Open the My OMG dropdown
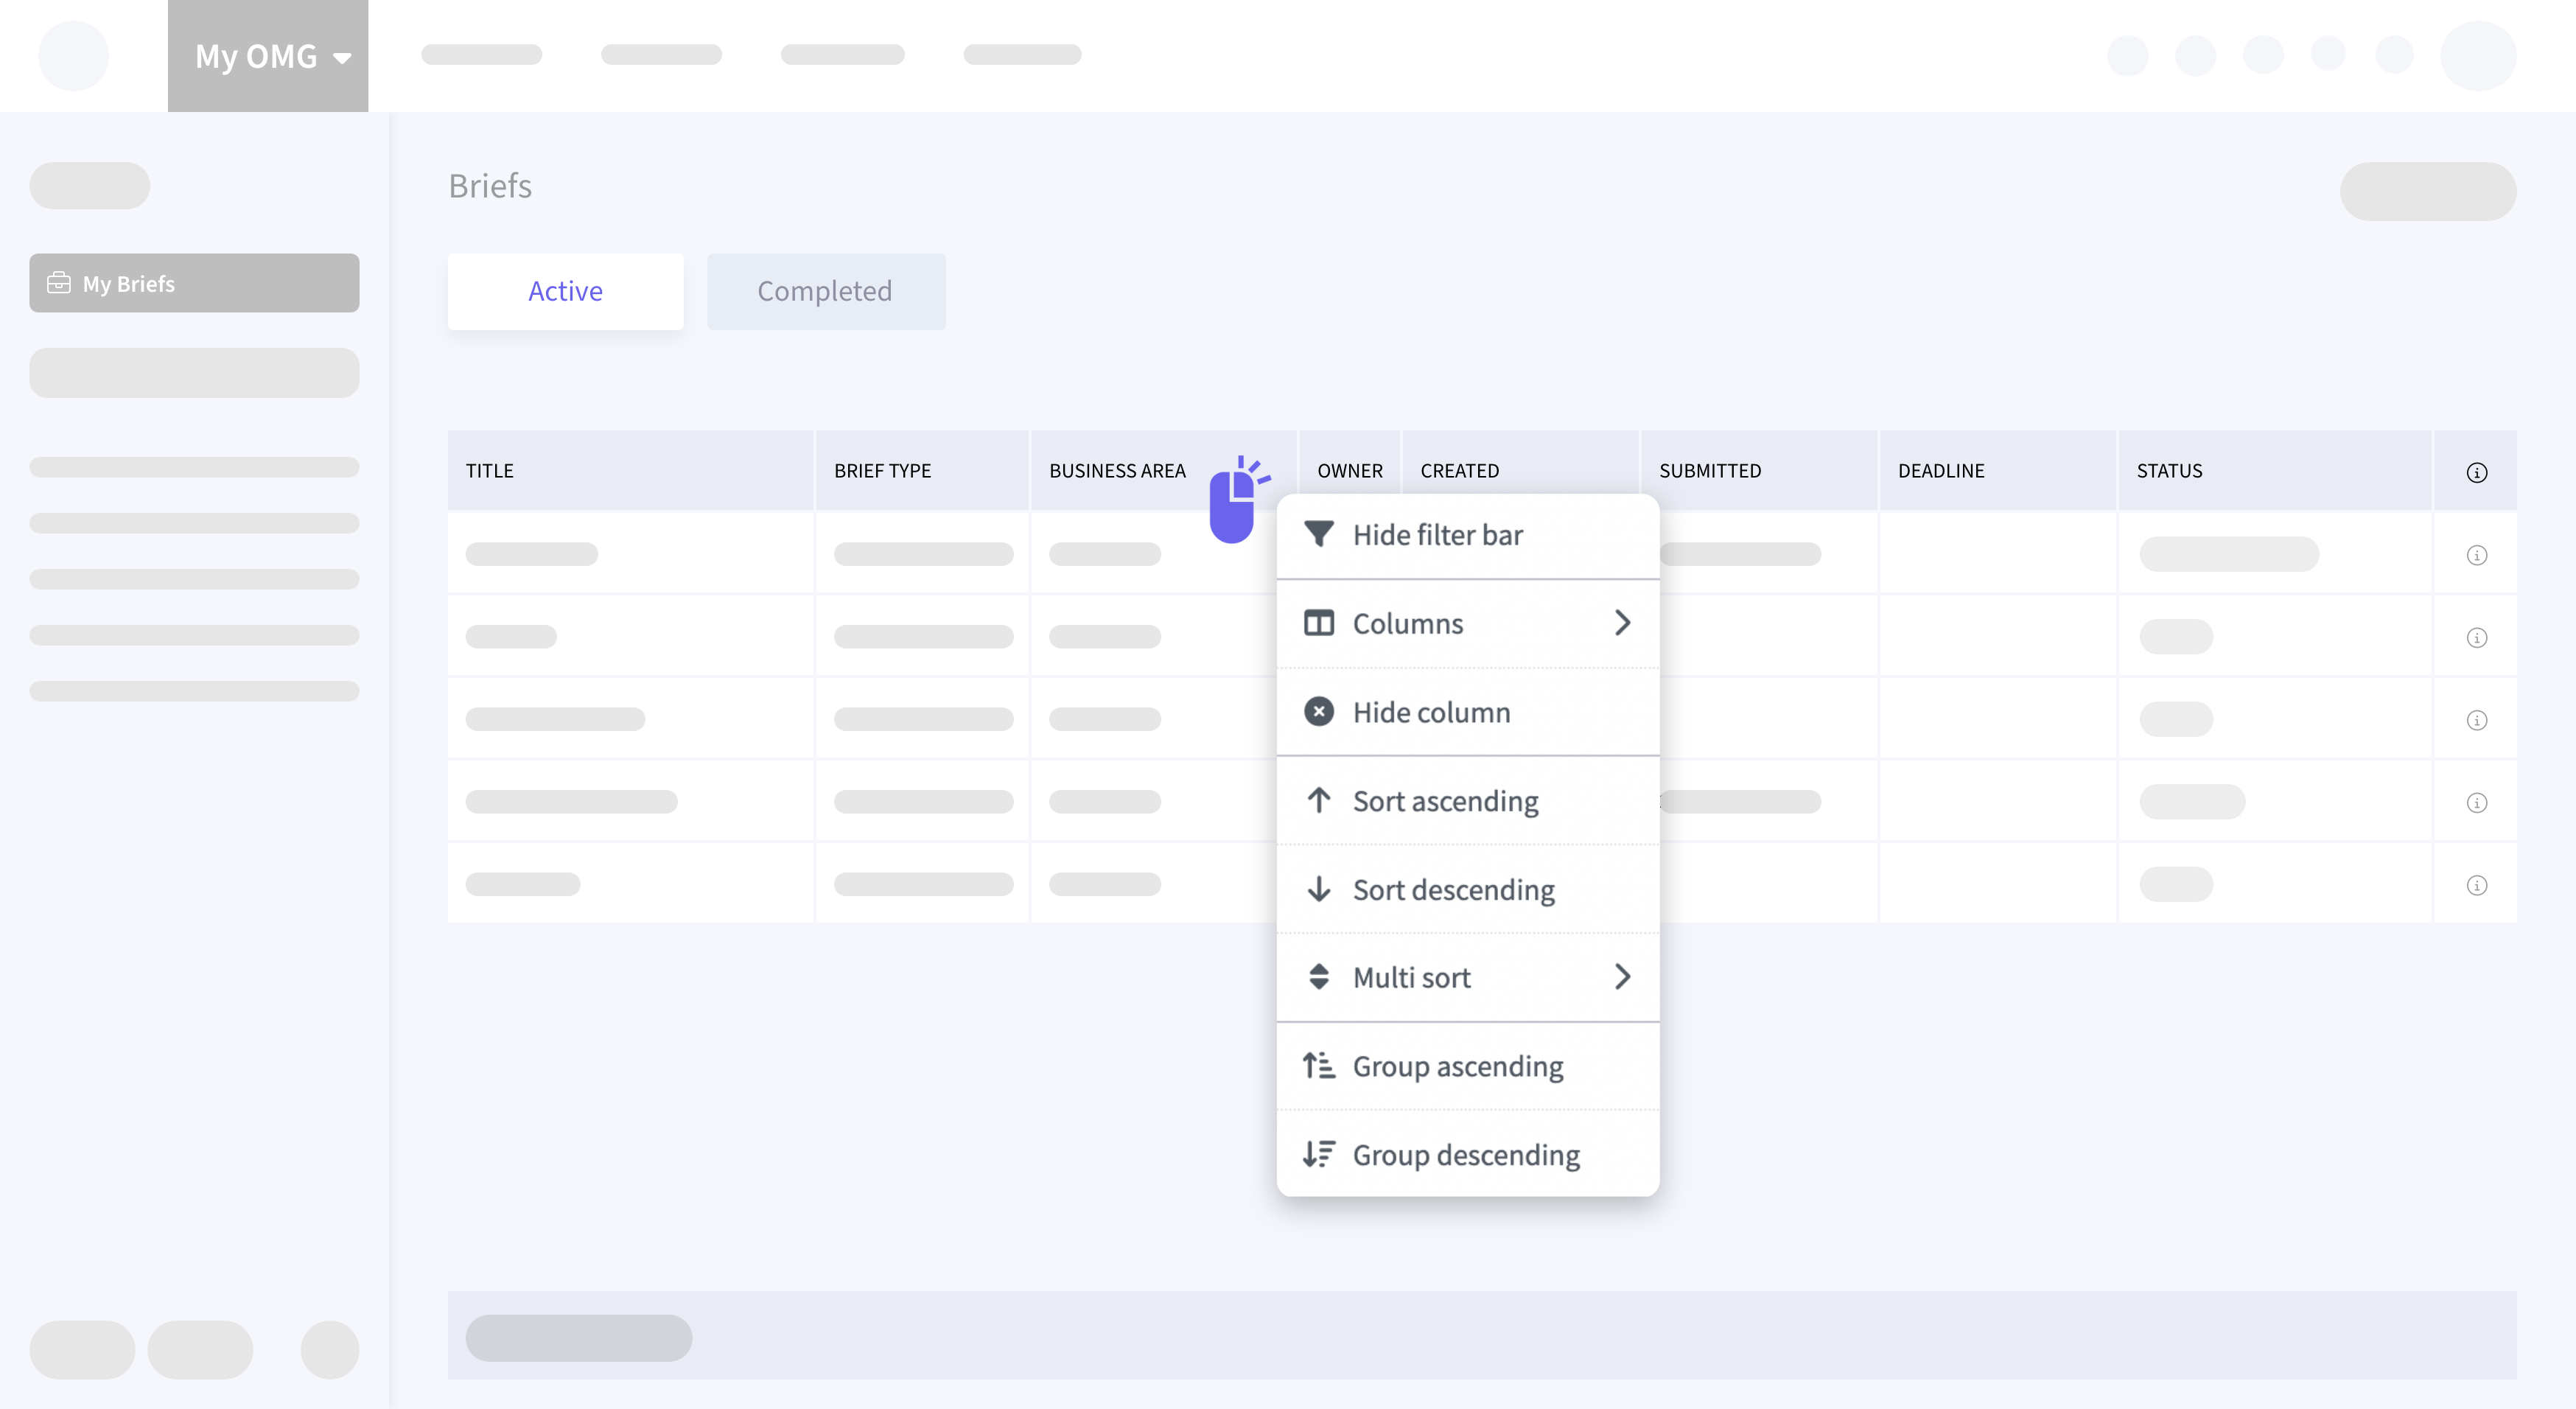Screen dimensions: 2576x1409 click(x=268, y=56)
